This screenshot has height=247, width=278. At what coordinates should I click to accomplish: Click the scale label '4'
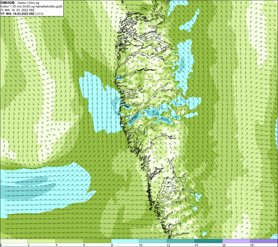pos(56,245)
